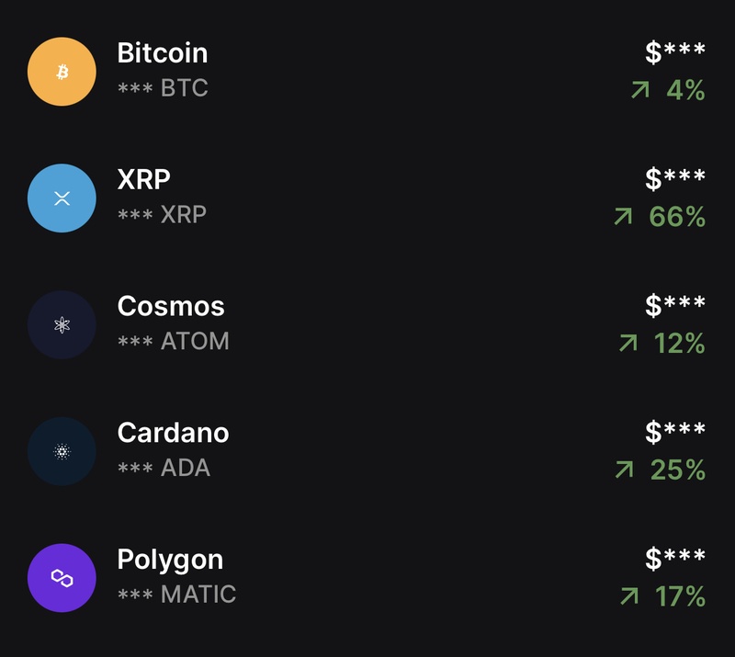The width and height of the screenshot is (735, 657).
Task: Select the Cardano asset title
Action: [173, 433]
